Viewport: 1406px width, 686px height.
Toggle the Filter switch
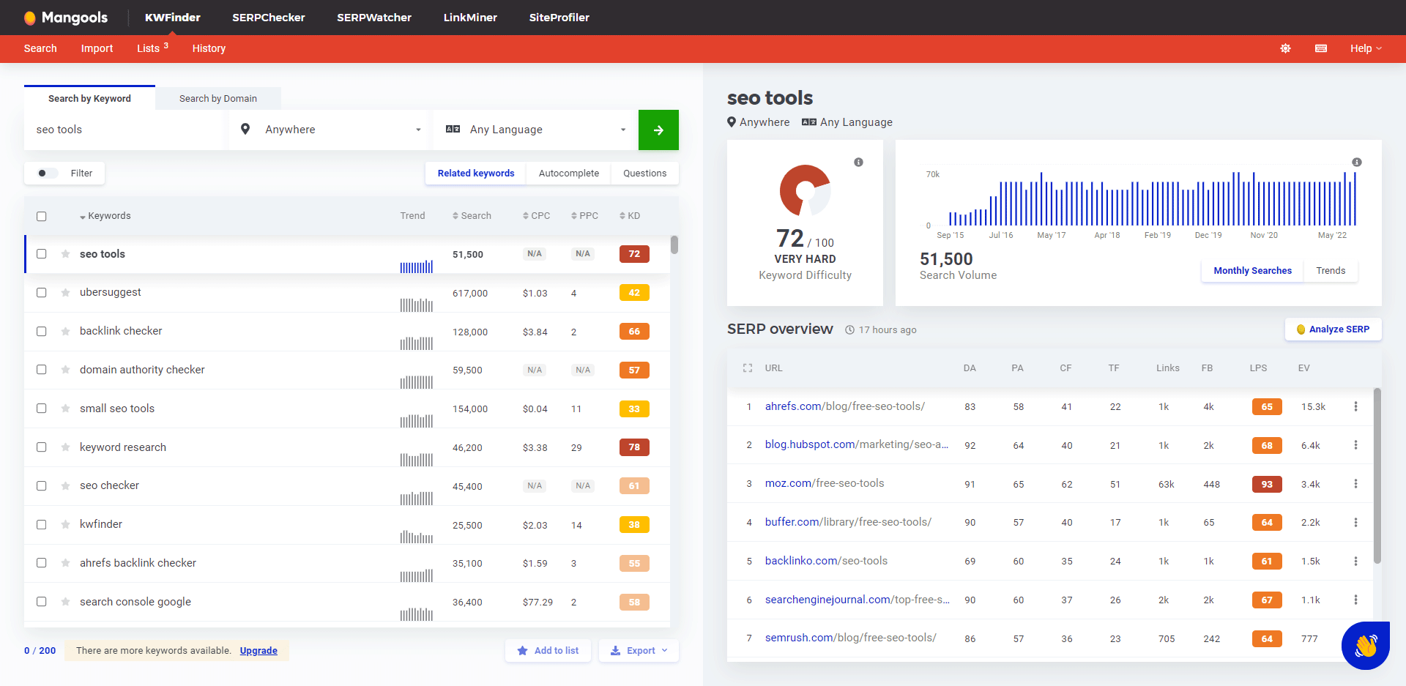[47, 174]
